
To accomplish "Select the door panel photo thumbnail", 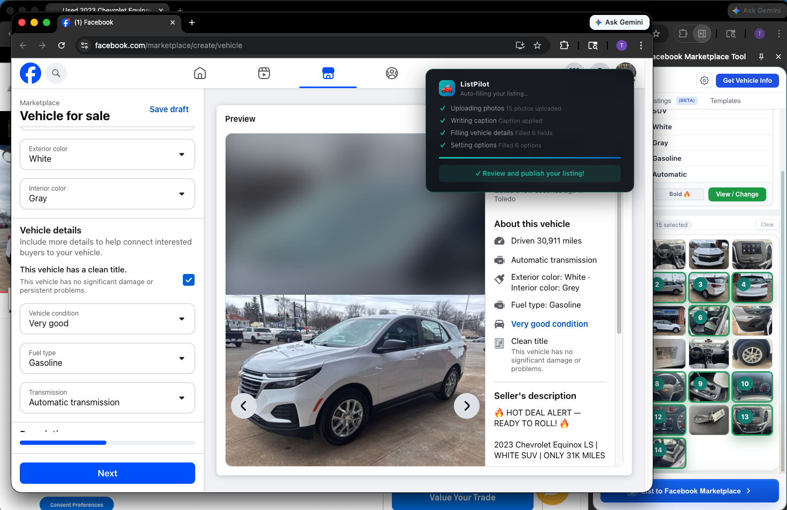I will tap(752, 320).
